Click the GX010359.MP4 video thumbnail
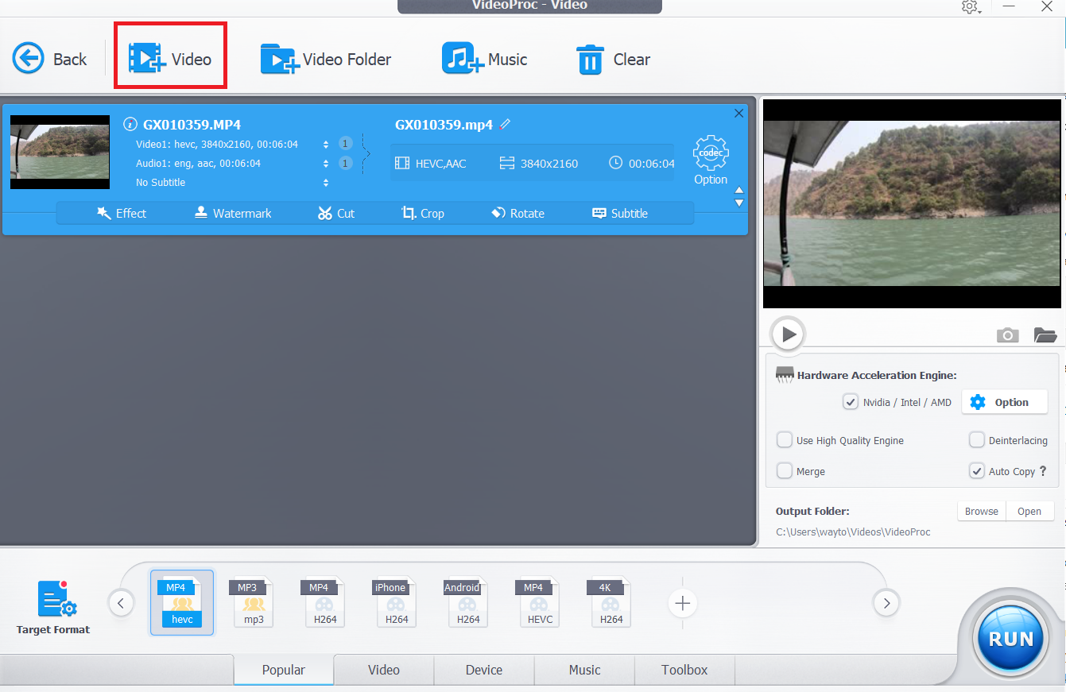The width and height of the screenshot is (1066, 692). pyautogui.click(x=60, y=152)
